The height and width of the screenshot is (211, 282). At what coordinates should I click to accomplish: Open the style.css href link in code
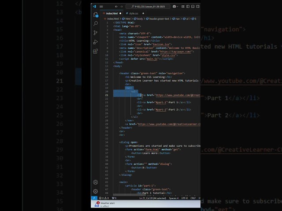(168, 55)
